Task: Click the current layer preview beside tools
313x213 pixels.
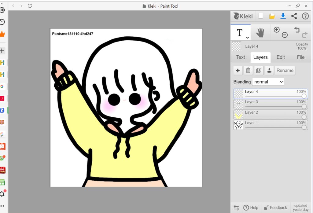Action: [x=236, y=46]
